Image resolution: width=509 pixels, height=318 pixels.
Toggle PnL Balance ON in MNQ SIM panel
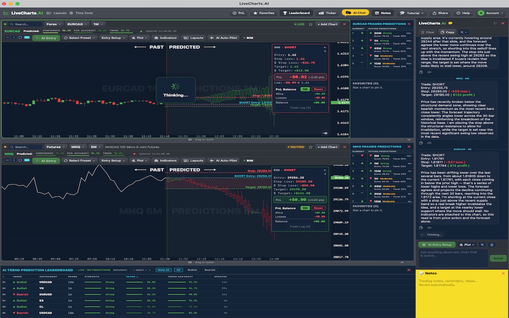pyautogui.click(x=305, y=208)
